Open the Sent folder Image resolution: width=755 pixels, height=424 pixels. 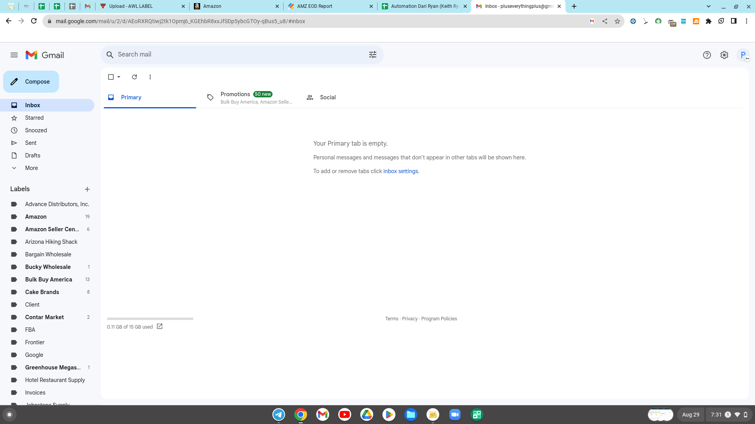[x=47, y=143]
